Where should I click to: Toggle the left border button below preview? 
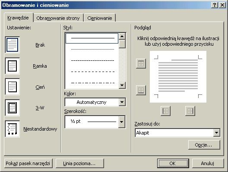pyautogui.click(x=165, y=111)
